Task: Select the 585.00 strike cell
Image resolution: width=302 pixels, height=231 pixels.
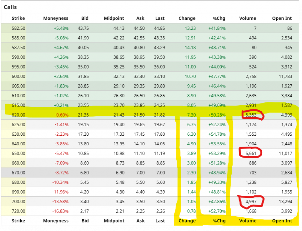Action: point(18,38)
